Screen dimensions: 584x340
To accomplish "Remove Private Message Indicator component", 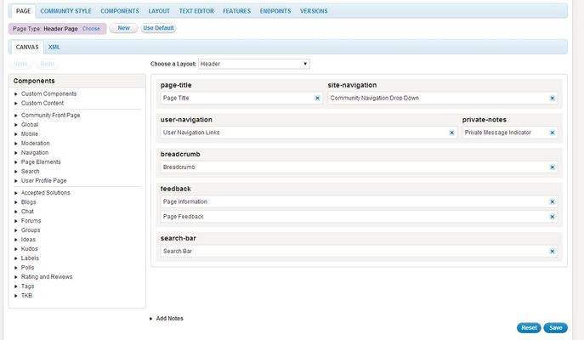I will pyautogui.click(x=553, y=133).
